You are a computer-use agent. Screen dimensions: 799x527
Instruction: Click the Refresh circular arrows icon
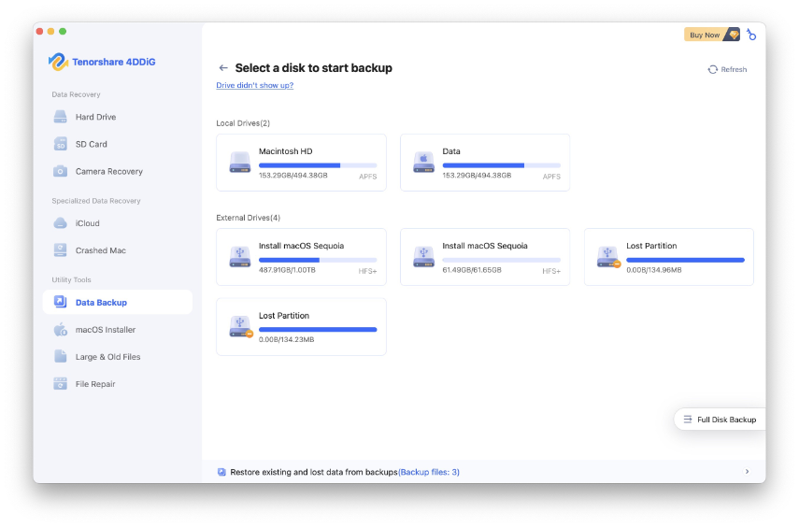click(712, 70)
